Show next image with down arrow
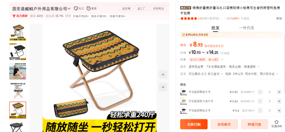Viewport: 285px width, 132px height. pyautogui.click(x=163, y=87)
